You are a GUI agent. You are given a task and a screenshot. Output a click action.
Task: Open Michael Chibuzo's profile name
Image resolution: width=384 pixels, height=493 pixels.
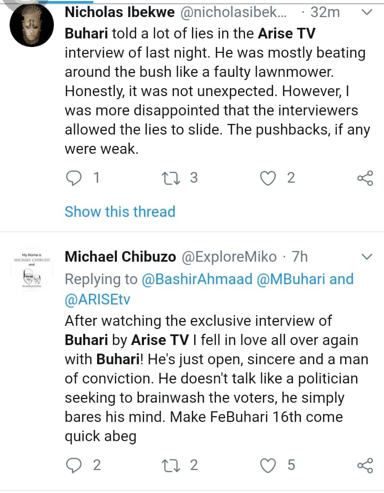click(x=121, y=257)
